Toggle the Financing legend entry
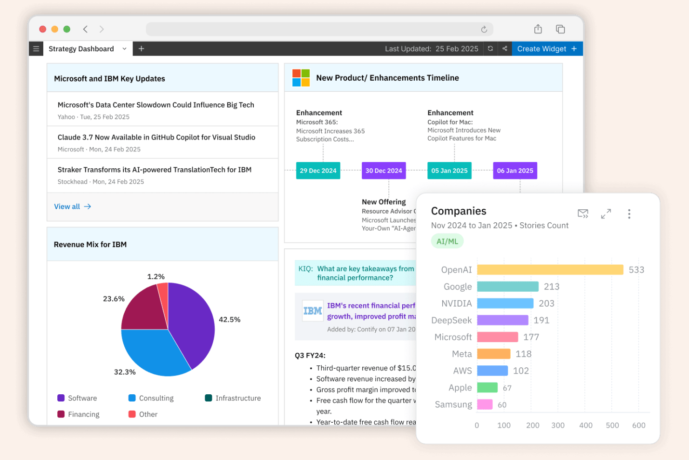689x460 pixels. pos(79,414)
